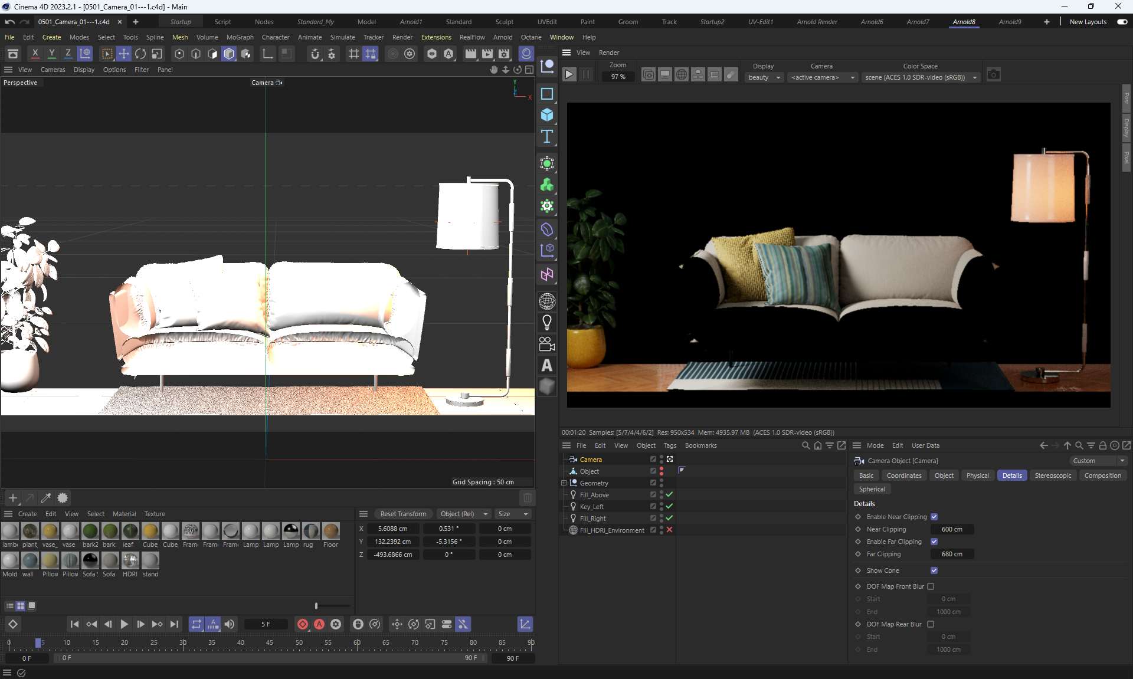The width and height of the screenshot is (1133, 679).
Task: Add a Camera object from sidebar
Action: click(547, 344)
